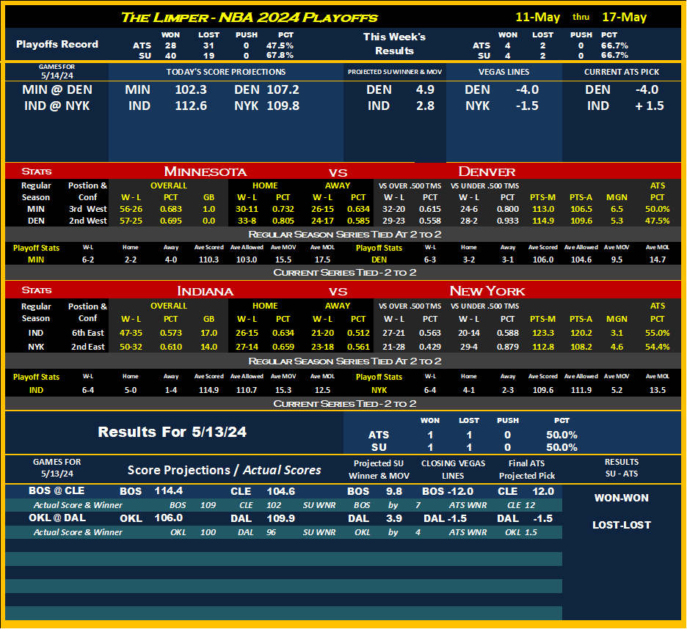Select Indiana's ATS percentage 55.0%
This screenshot has width=687, height=629.
pyautogui.click(x=657, y=333)
